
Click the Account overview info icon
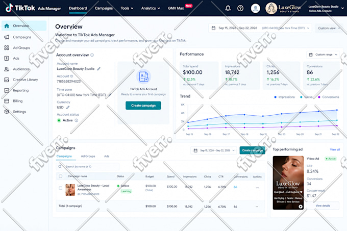92,55
